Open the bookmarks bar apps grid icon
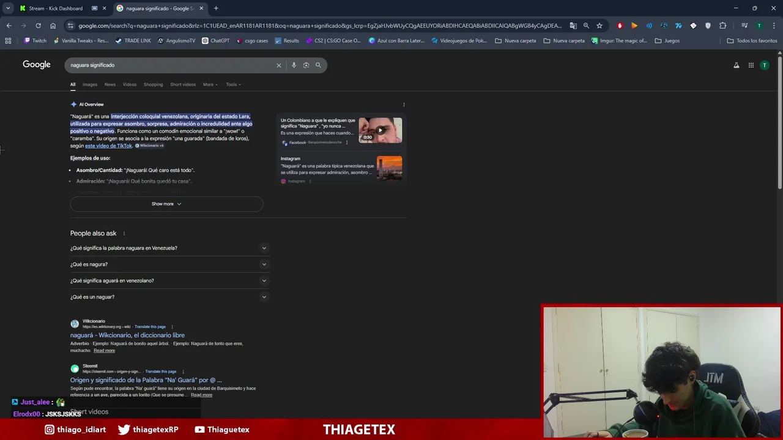Screen dimensions: 783x440 point(8,41)
